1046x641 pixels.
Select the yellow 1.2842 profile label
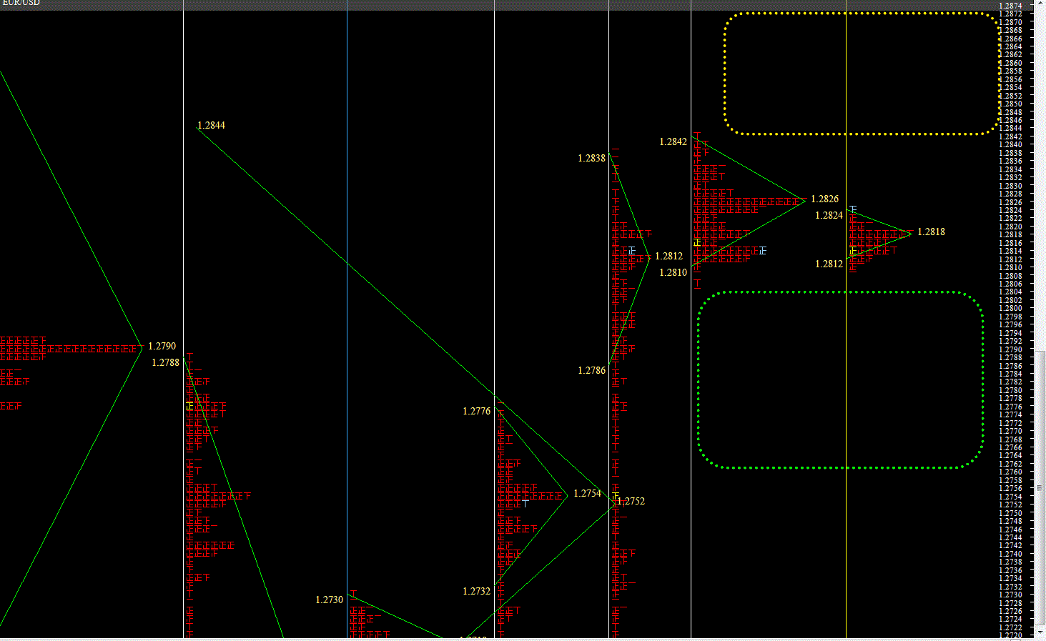[x=674, y=141]
